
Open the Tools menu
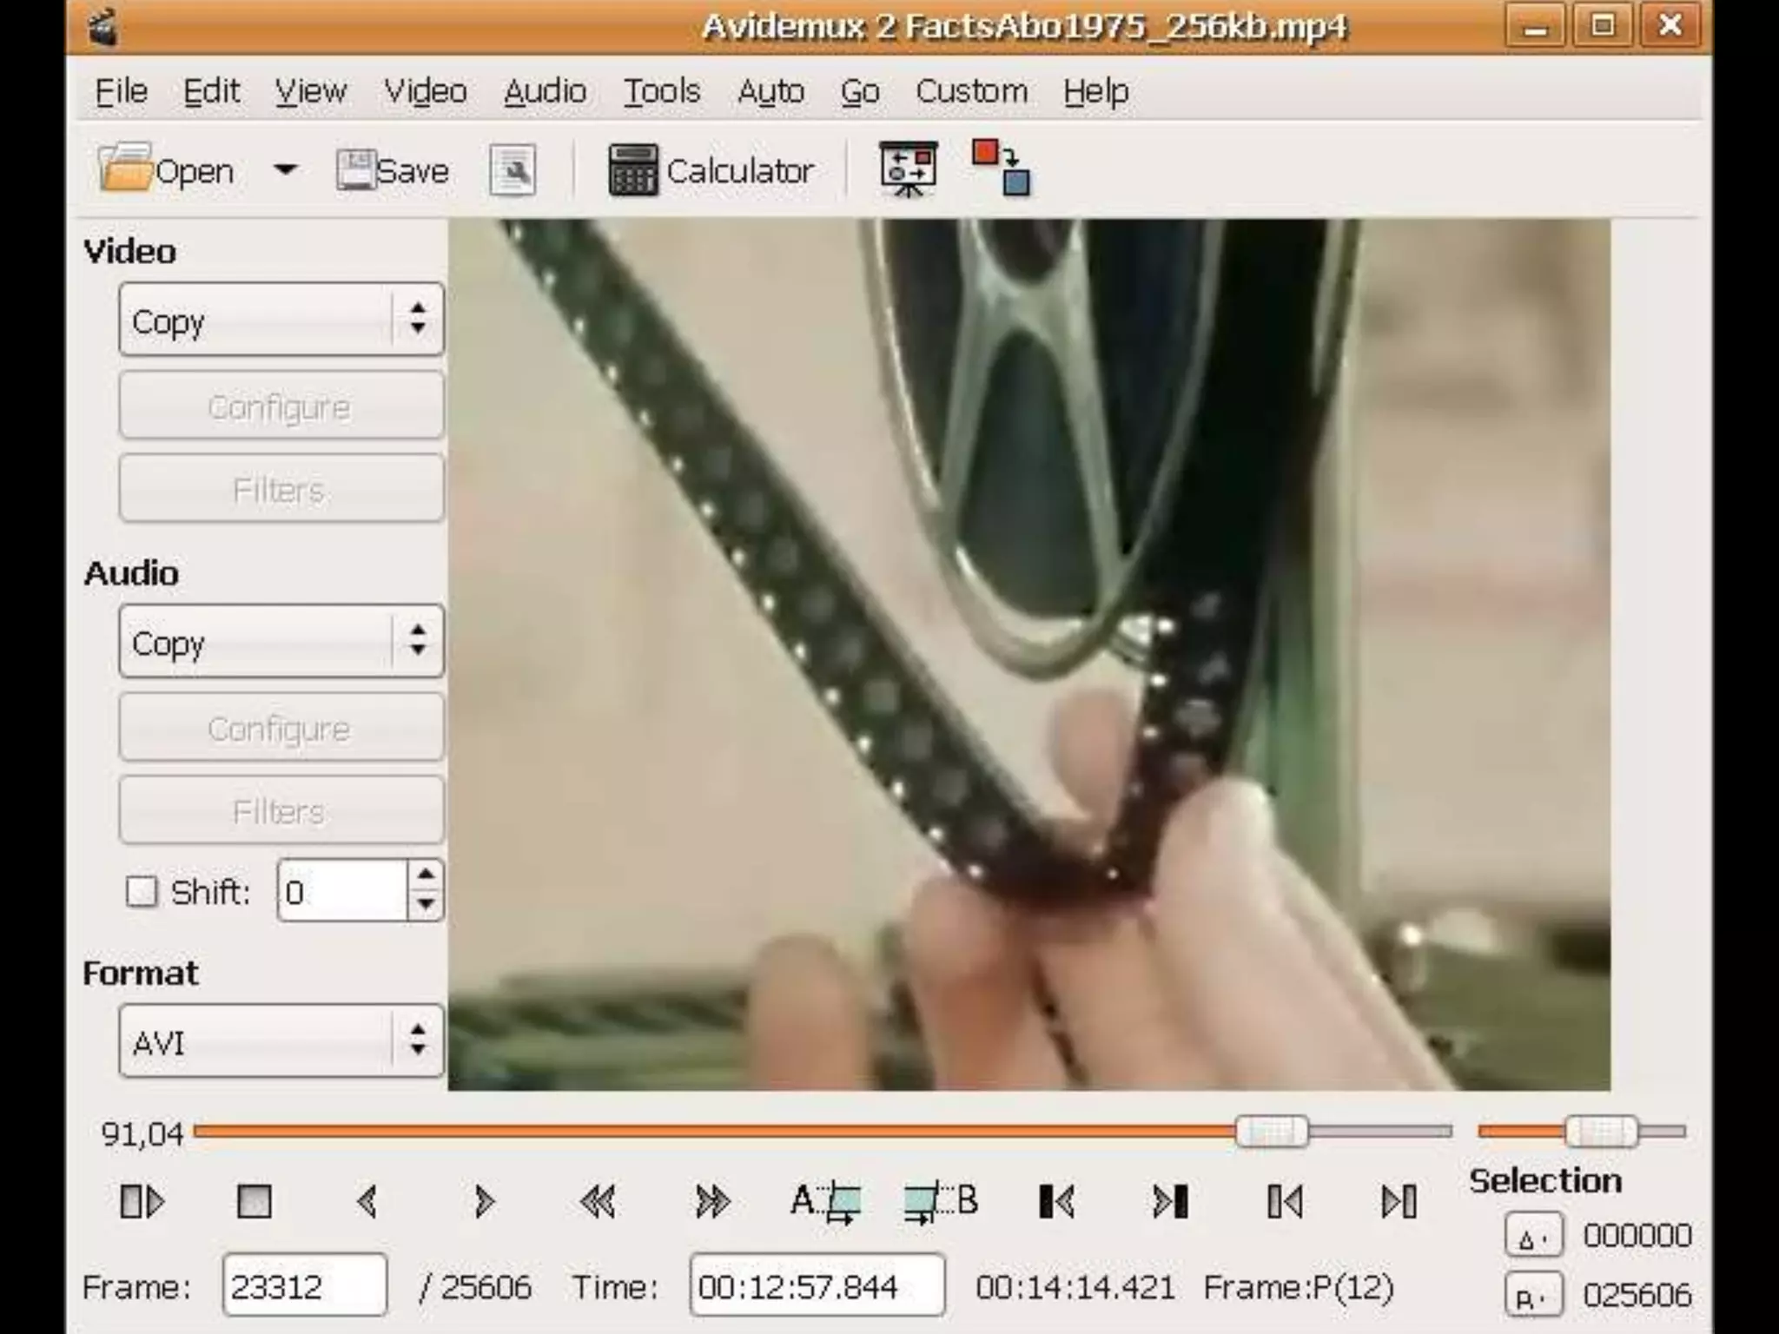(662, 90)
